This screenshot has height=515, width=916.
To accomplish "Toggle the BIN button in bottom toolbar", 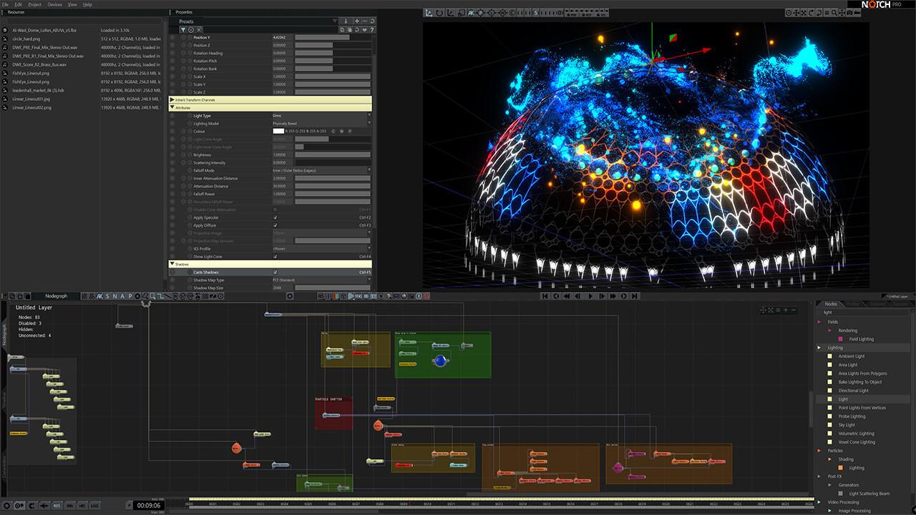I will coord(70,506).
